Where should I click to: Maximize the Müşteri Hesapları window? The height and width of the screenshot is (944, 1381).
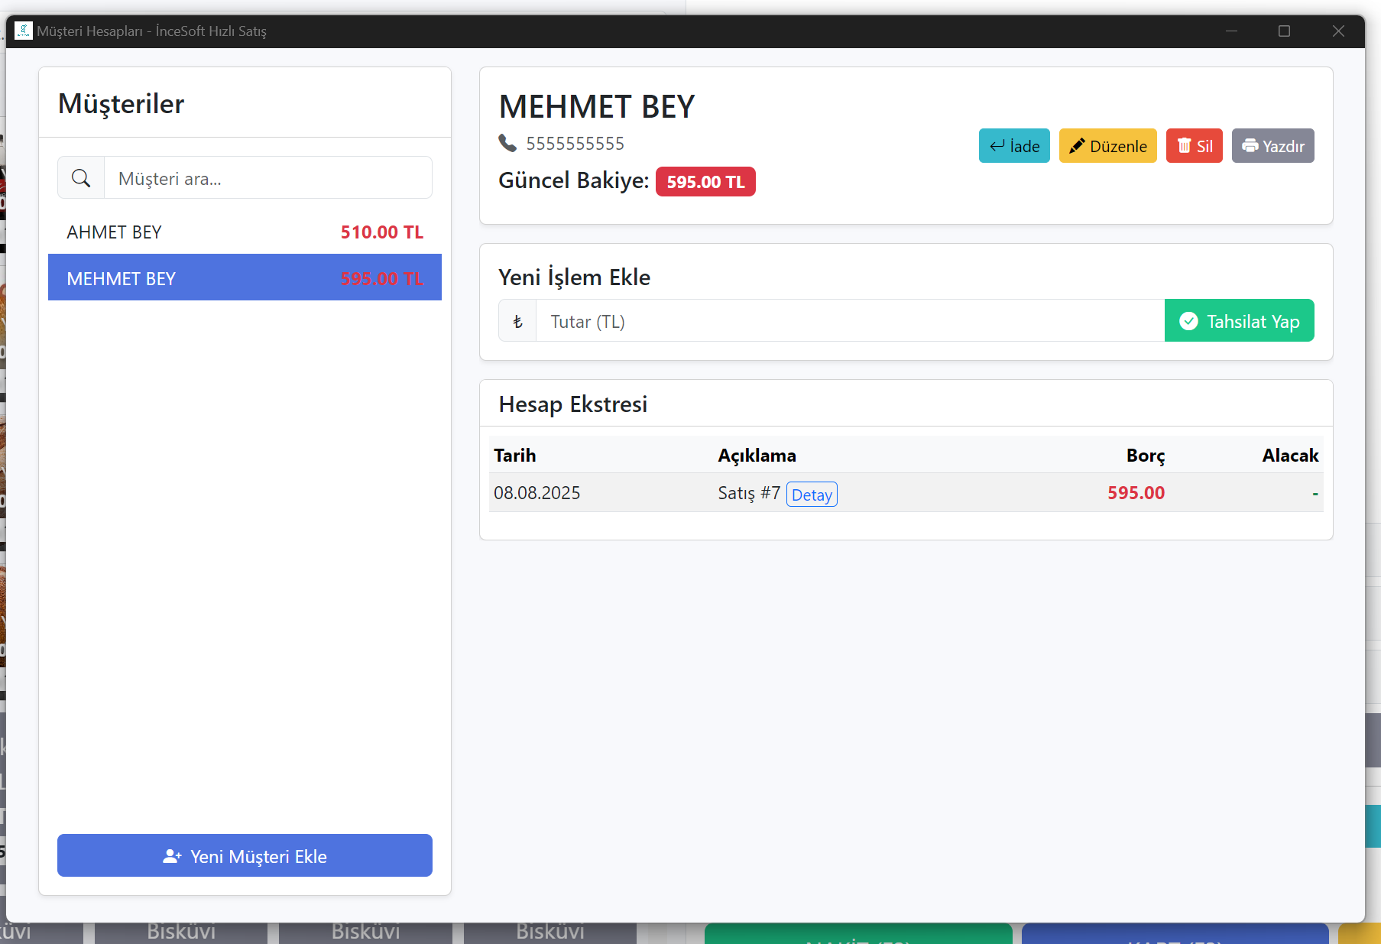pos(1284,31)
